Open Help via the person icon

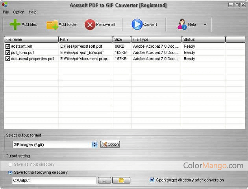coord(182,24)
